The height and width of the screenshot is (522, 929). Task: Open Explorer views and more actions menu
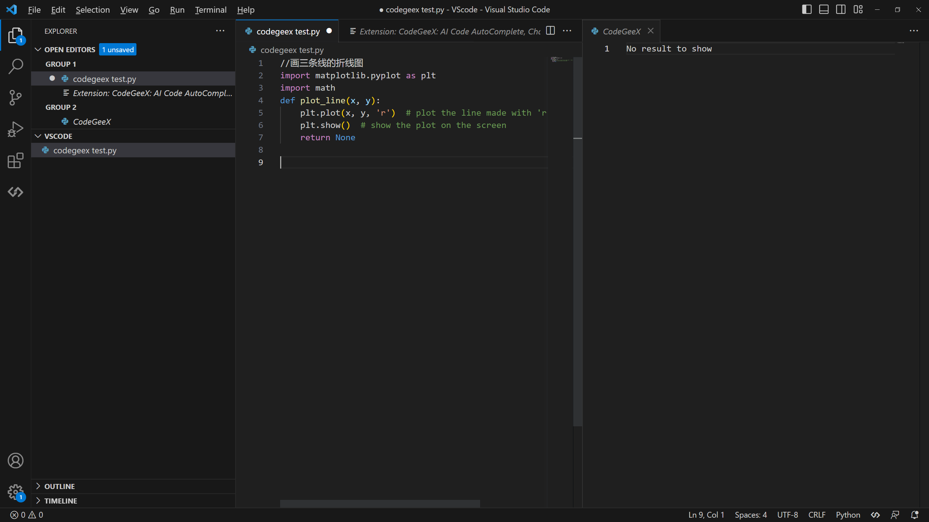point(220,31)
